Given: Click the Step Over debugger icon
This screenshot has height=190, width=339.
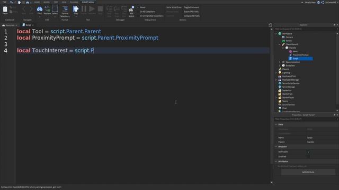Looking at the screenshot, I should click(117, 9).
